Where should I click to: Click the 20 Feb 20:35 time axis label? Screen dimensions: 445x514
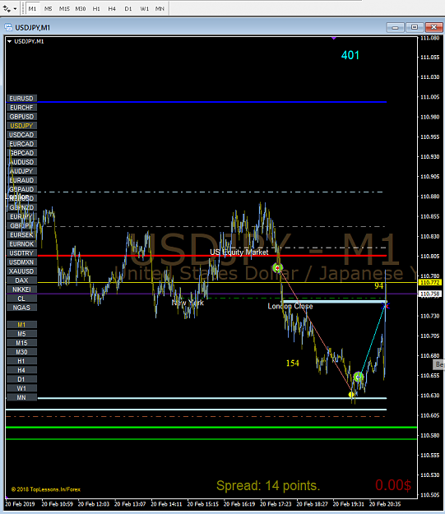[x=385, y=504]
